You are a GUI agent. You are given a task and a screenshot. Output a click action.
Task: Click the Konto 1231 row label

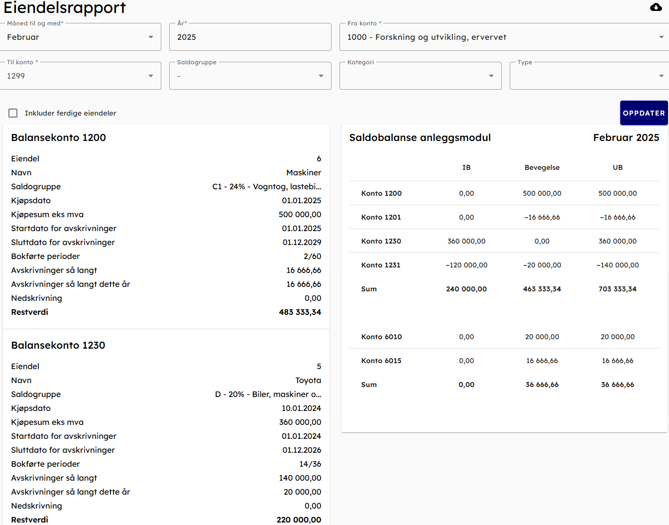click(x=381, y=265)
